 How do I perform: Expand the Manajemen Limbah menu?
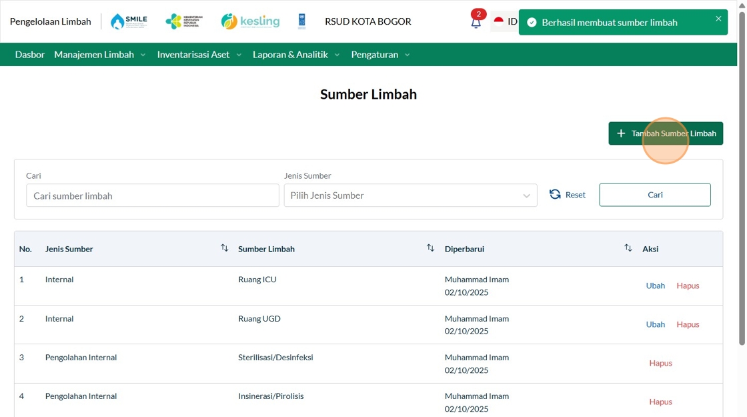tap(99, 54)
